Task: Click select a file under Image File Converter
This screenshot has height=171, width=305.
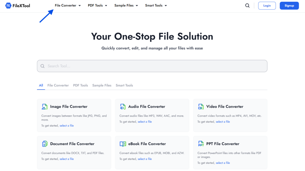Action: (66, 126)
